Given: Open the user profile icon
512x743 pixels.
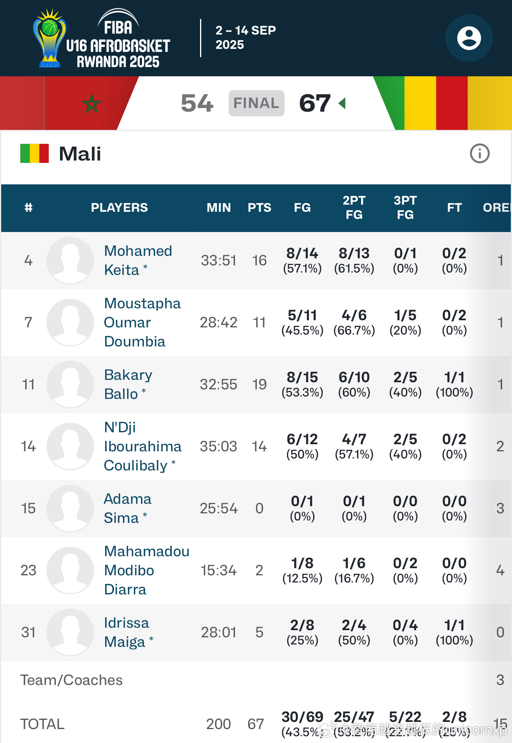Looking at the screenshot, I should point(469,38).
